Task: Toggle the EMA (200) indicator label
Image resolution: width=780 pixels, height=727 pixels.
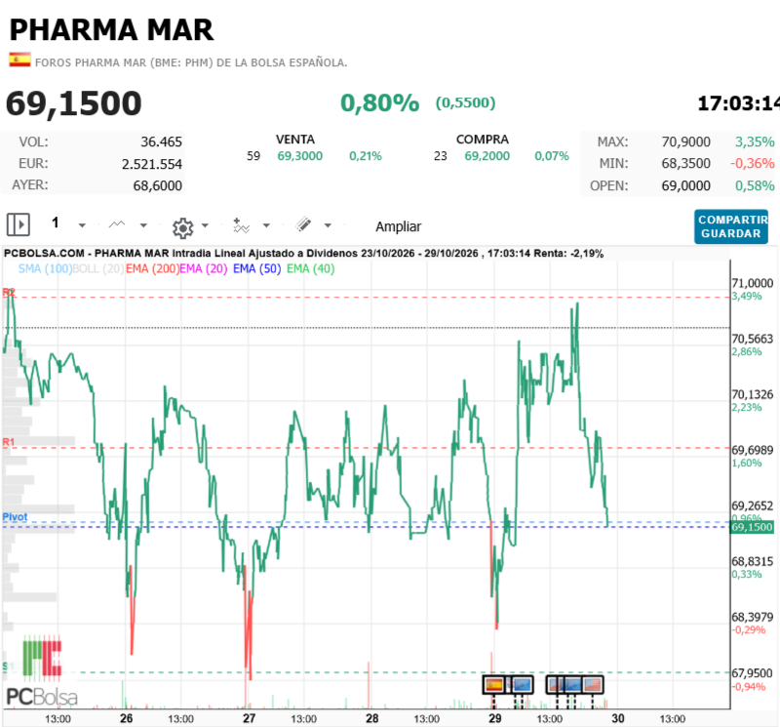Action: tap(152, 269)
